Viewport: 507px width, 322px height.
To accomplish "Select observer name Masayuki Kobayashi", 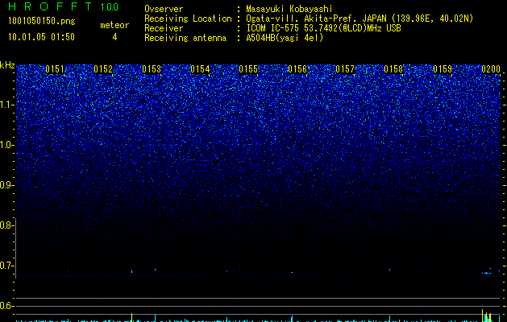I will click(x=289, y=9).
